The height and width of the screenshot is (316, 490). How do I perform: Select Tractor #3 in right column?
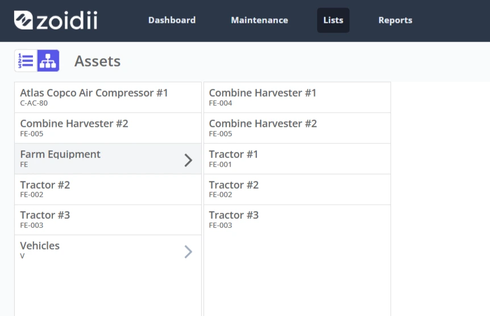(x=297, y=220)
